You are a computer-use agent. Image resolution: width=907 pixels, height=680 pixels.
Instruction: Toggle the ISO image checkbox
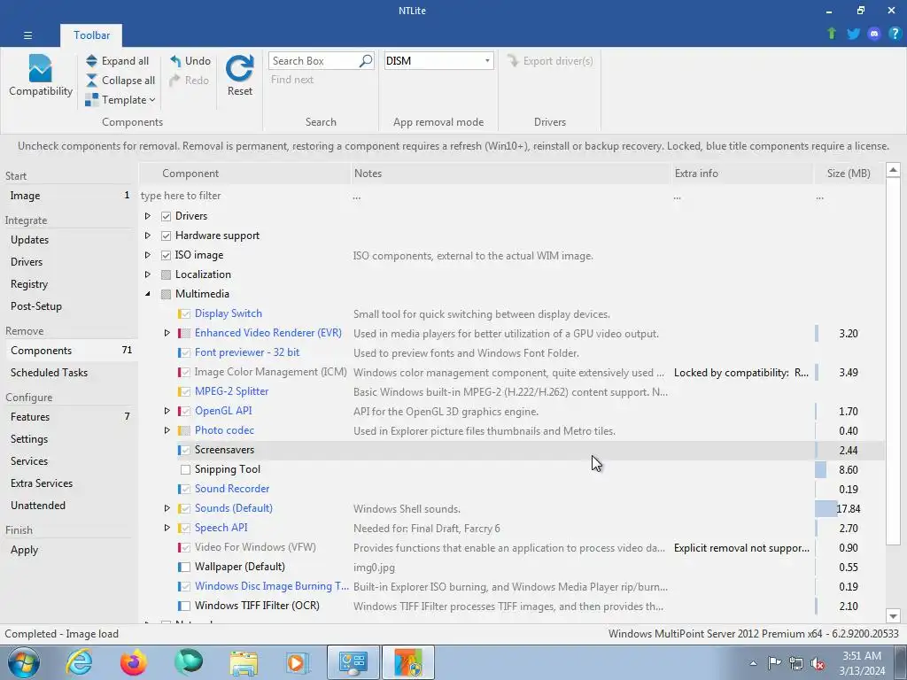pyautogui.click(x=166, y=255)
